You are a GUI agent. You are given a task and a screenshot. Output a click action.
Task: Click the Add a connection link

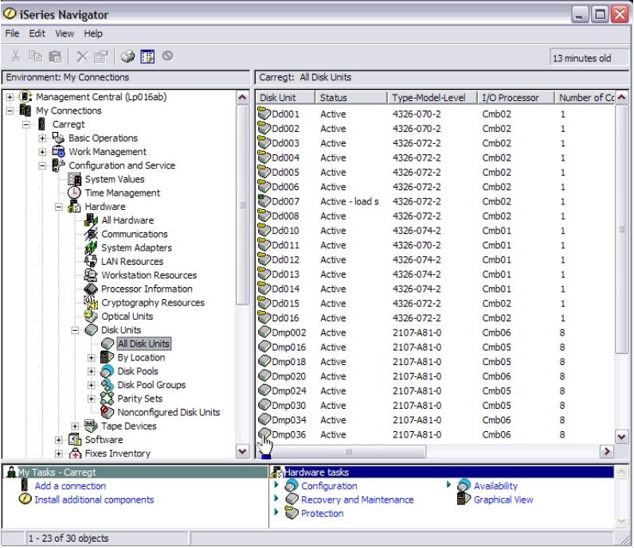point(70,486)
